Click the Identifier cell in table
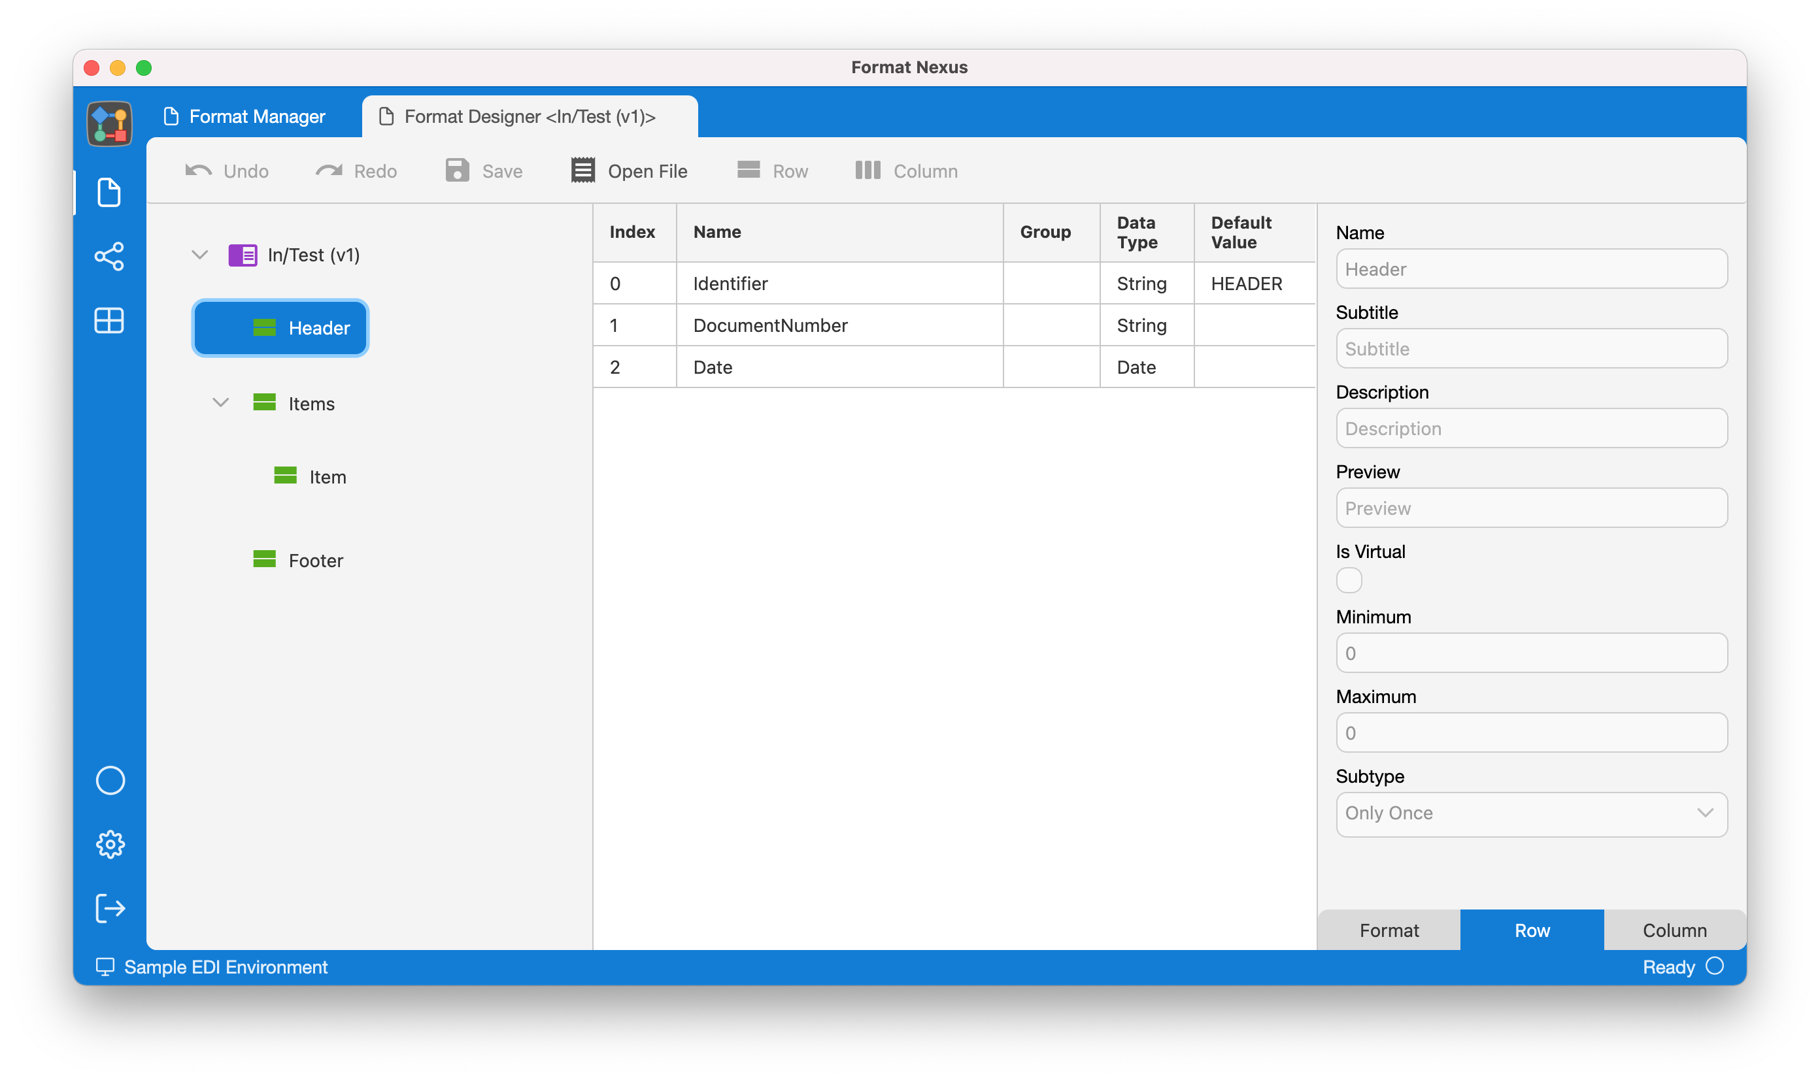 coord(839,284)
